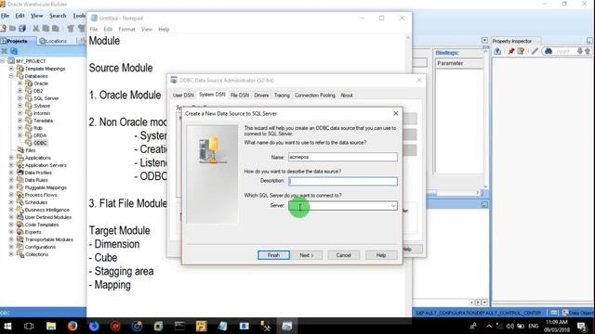Image resolution: width=595 pixels, height=334 pixels.
Task: Click Finish button in SQL Server wizard
Action: point(273,255)
